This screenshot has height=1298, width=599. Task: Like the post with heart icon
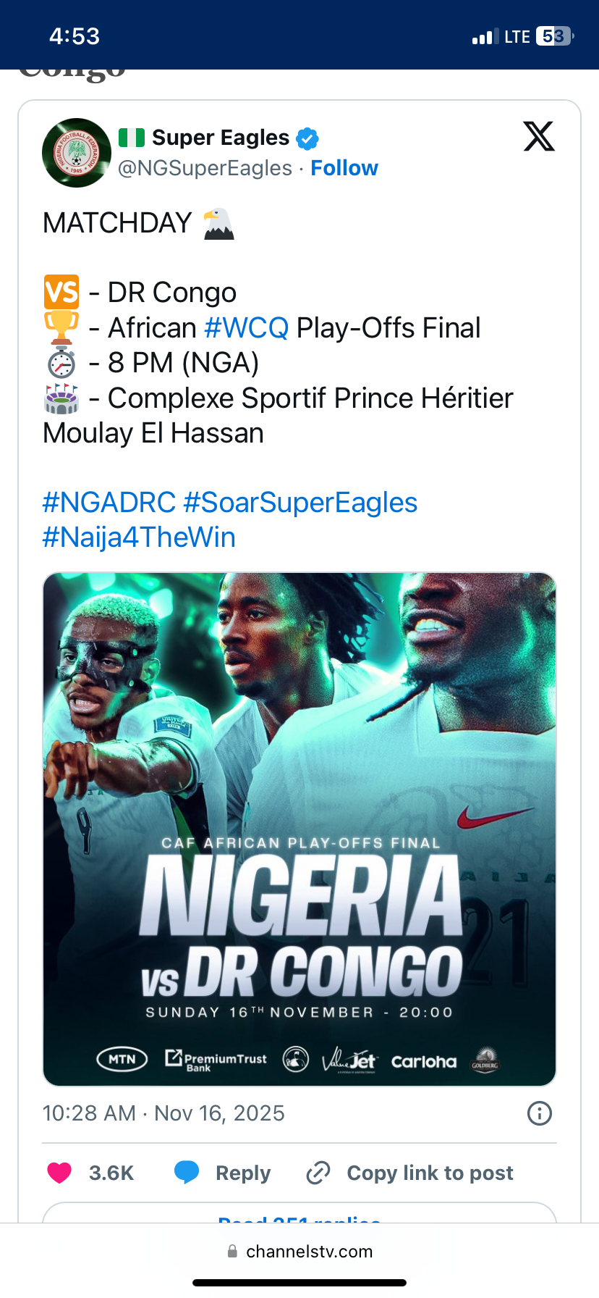click(59, 1172)
